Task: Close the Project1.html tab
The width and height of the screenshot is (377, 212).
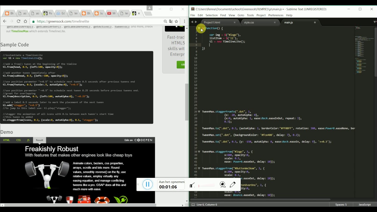Action: pyautogui.click(x=234, y=22)
